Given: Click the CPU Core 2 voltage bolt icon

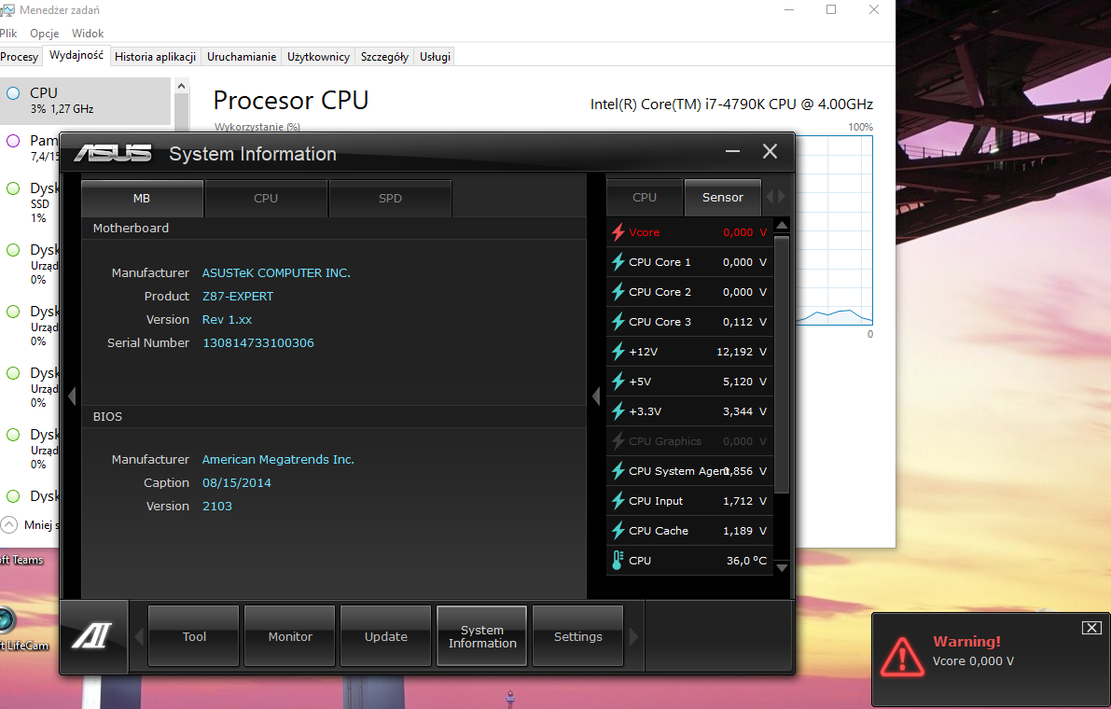Looking at the screenshot, I should [618, 292].
